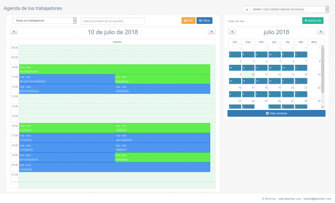Image resolution: width=335 pixels, height=203 pixels.
Task: Go to next month in mini calendar
Action: [321, 32]
